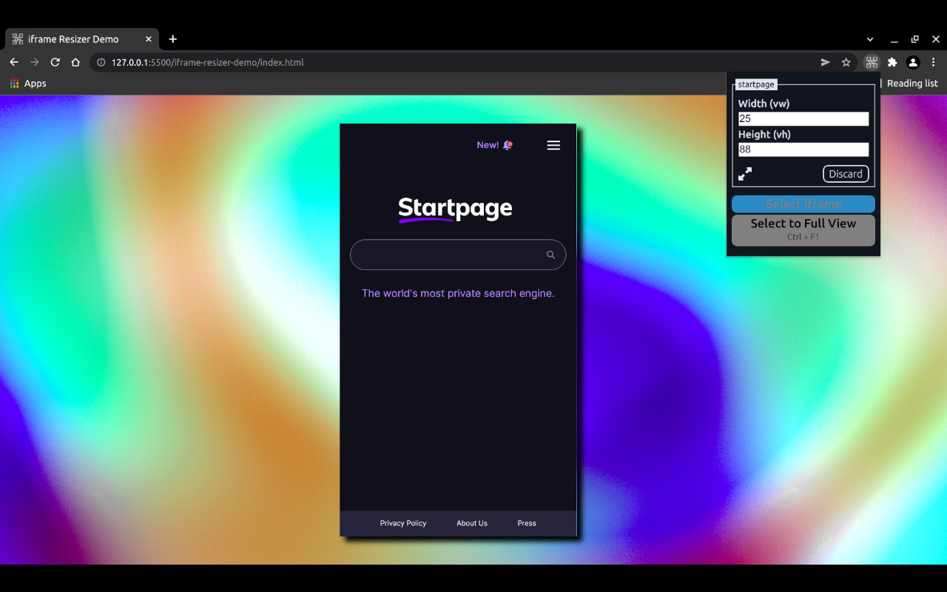This screenshot has height=592, width=947.
Task: Open the tab search dropdown arrow
Action: pos(870,39)
